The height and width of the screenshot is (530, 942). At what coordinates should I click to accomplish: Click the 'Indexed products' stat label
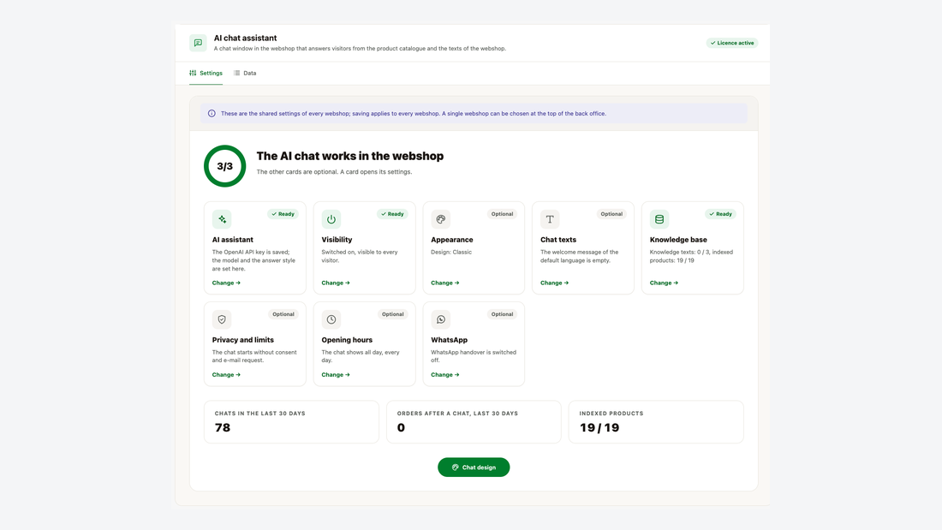[611, 414]
